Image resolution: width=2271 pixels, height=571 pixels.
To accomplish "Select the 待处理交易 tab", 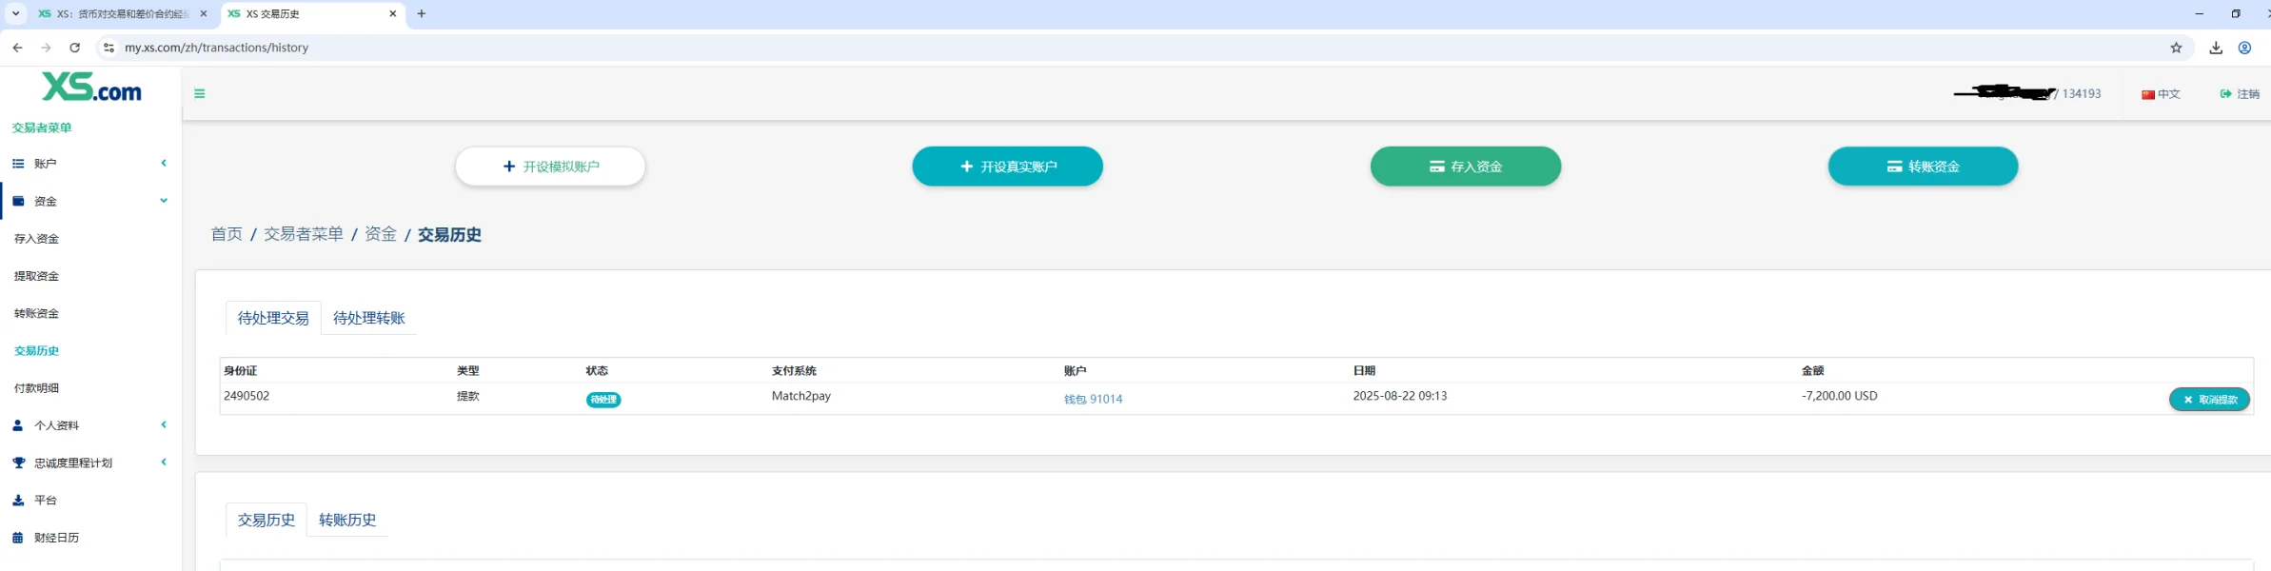I will (x=273, y=318).
